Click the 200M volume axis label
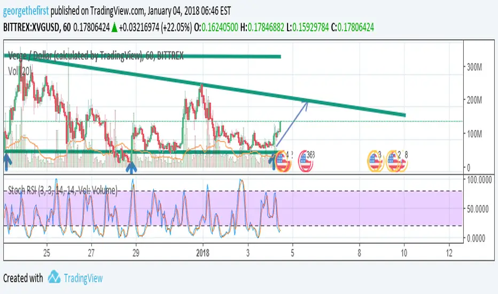 (x=474, y=100)
